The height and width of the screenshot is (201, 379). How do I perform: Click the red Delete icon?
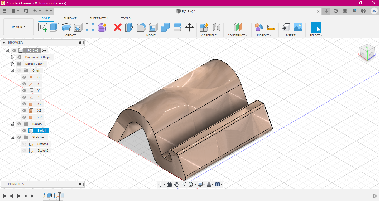tap(118, 27)
